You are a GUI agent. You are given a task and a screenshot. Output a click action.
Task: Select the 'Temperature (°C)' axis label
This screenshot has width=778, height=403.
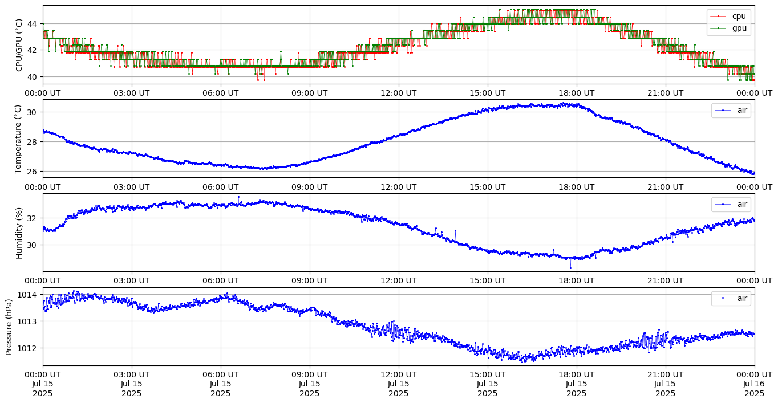click(19, 139)
